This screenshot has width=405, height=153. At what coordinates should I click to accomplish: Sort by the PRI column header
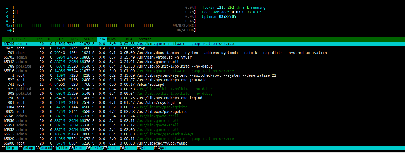click(40, 39)
